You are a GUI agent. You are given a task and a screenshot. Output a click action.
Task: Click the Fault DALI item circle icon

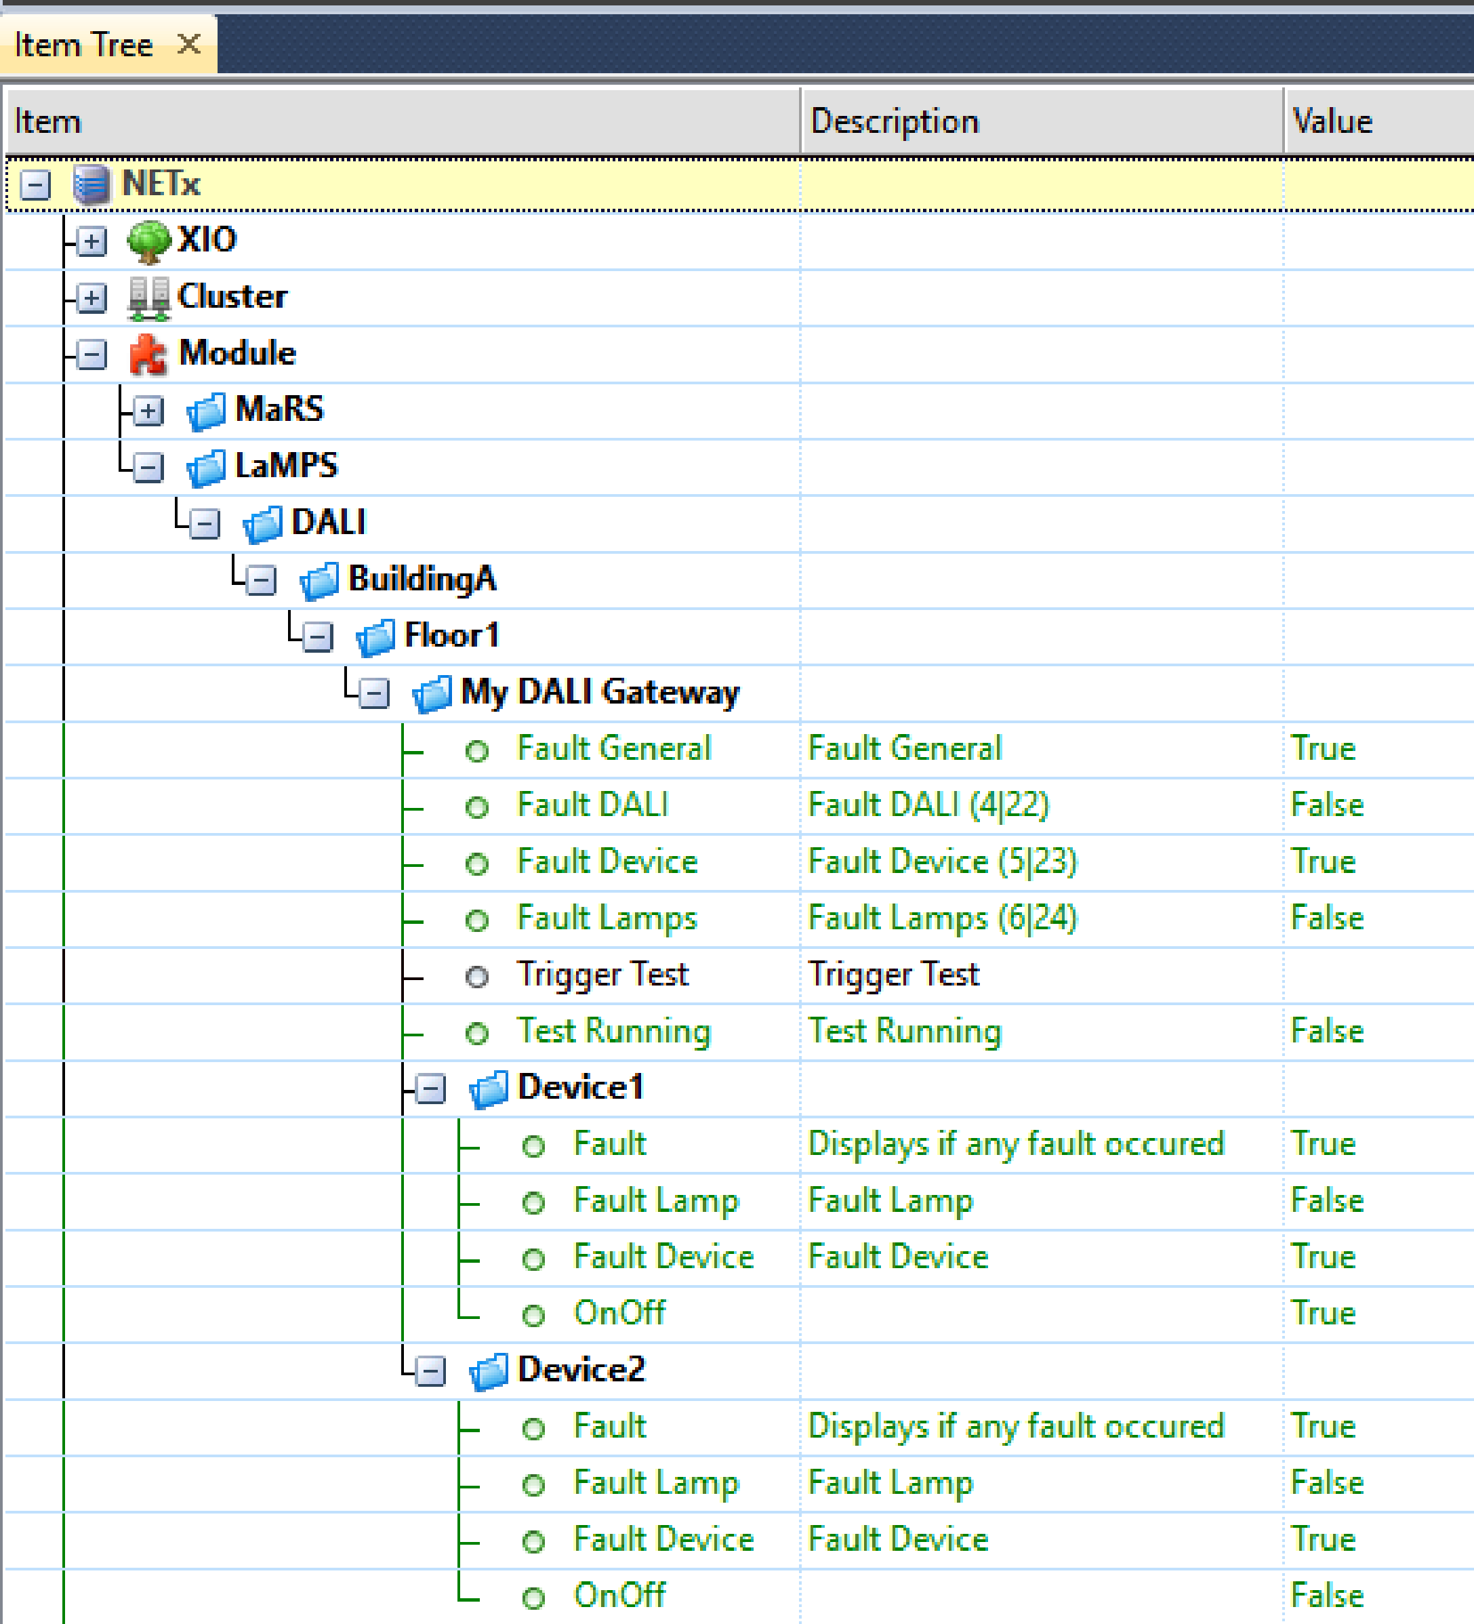click(x=477, y=807)
